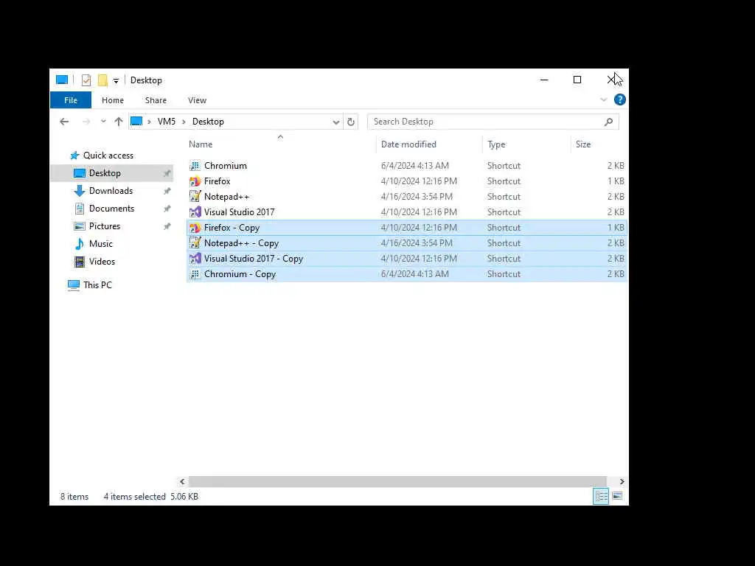755x566 pixels.
Task: Click the Properties quick access toolbar icon
Action: click(86, 80)
